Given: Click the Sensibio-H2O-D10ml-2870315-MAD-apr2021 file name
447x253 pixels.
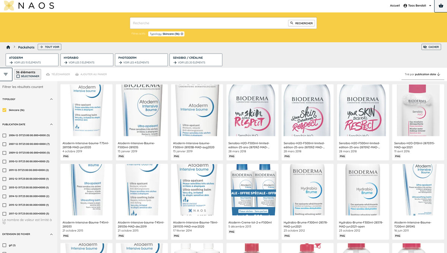Looking at the screenshot, I should [414, 145].
